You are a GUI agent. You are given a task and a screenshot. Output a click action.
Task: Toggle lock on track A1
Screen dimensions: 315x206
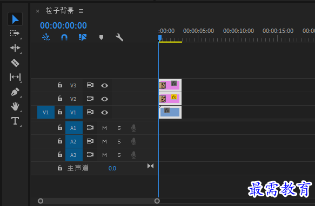pos(60,128)
